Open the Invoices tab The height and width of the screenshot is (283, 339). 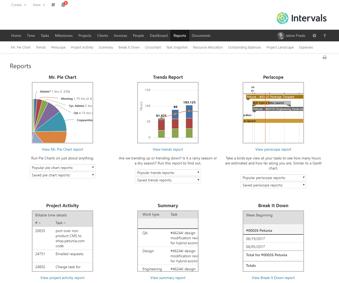click(x=121, y=36)
